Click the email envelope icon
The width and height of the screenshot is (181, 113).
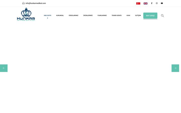coord(23,3)
